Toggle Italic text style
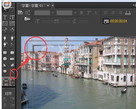 pyautogui.click(x=89, y=13)
